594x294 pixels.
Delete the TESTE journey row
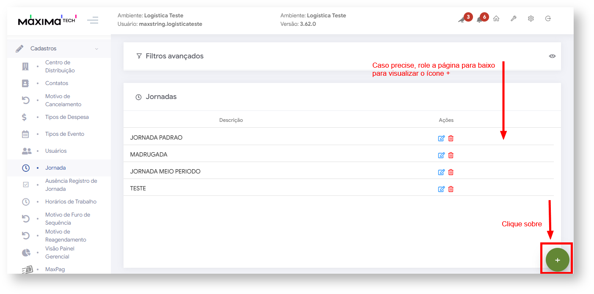coord(451,189)
